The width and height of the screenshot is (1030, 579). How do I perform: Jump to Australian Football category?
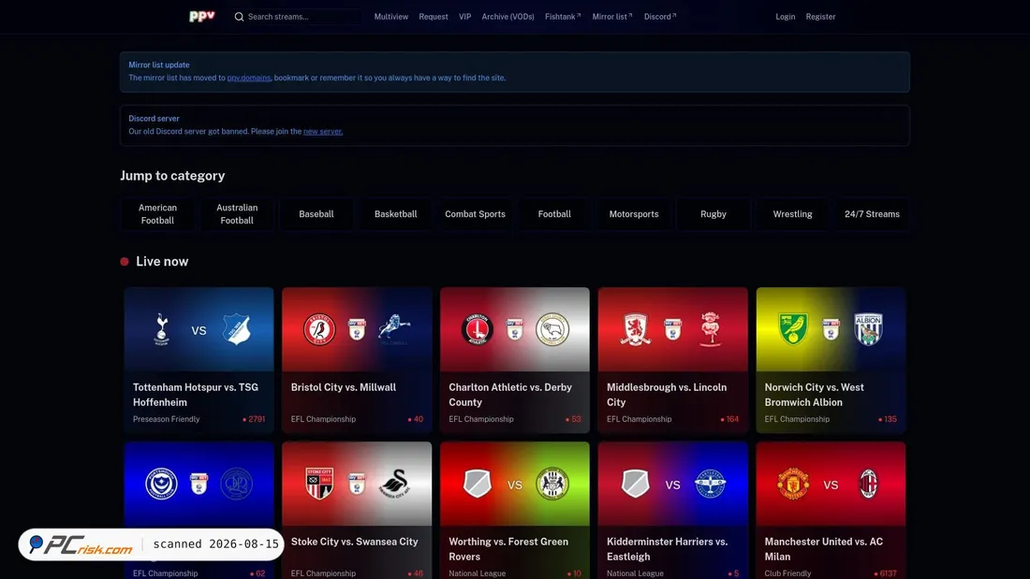[237, 214]
